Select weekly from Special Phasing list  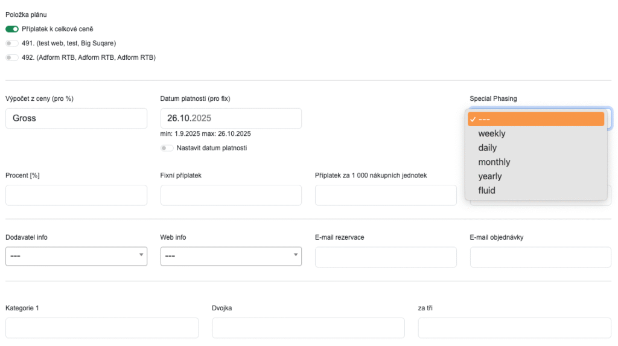click(x=492, y=133)
